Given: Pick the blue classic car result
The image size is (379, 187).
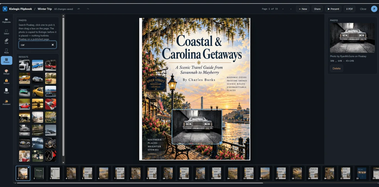Looking at the screenshot, I should (37, 65).
